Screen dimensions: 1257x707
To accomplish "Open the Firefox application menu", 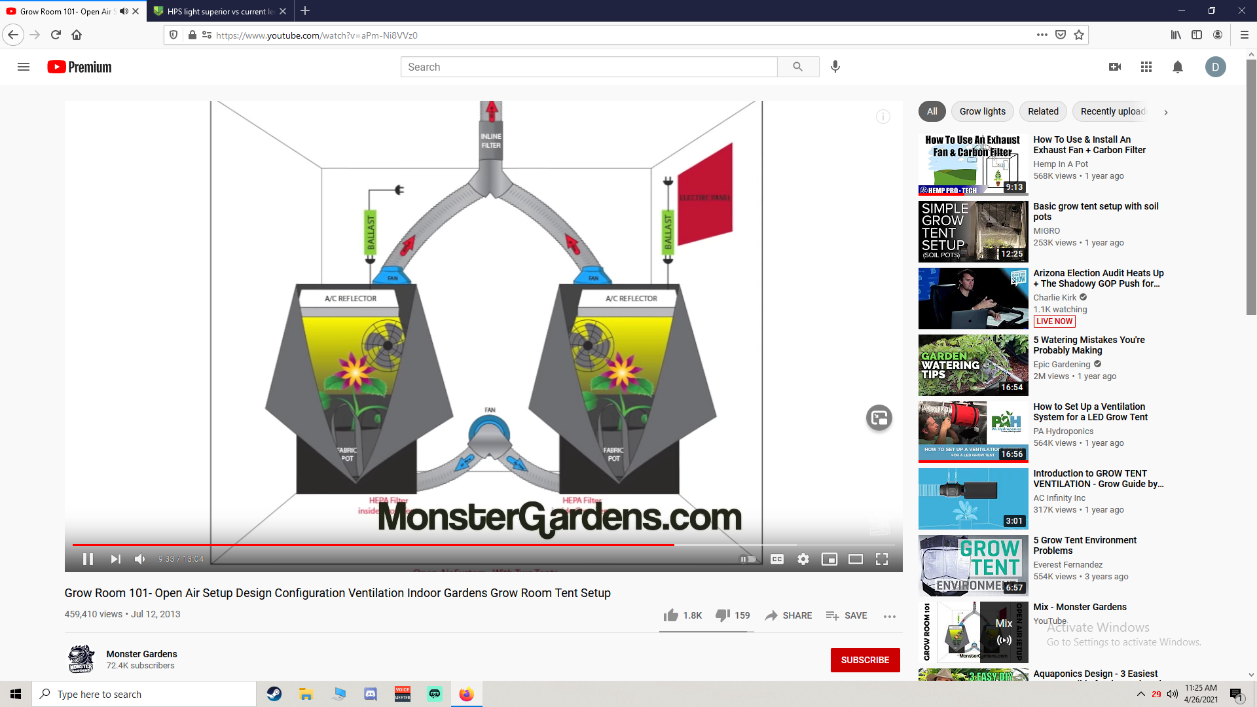I will 1245,35.
